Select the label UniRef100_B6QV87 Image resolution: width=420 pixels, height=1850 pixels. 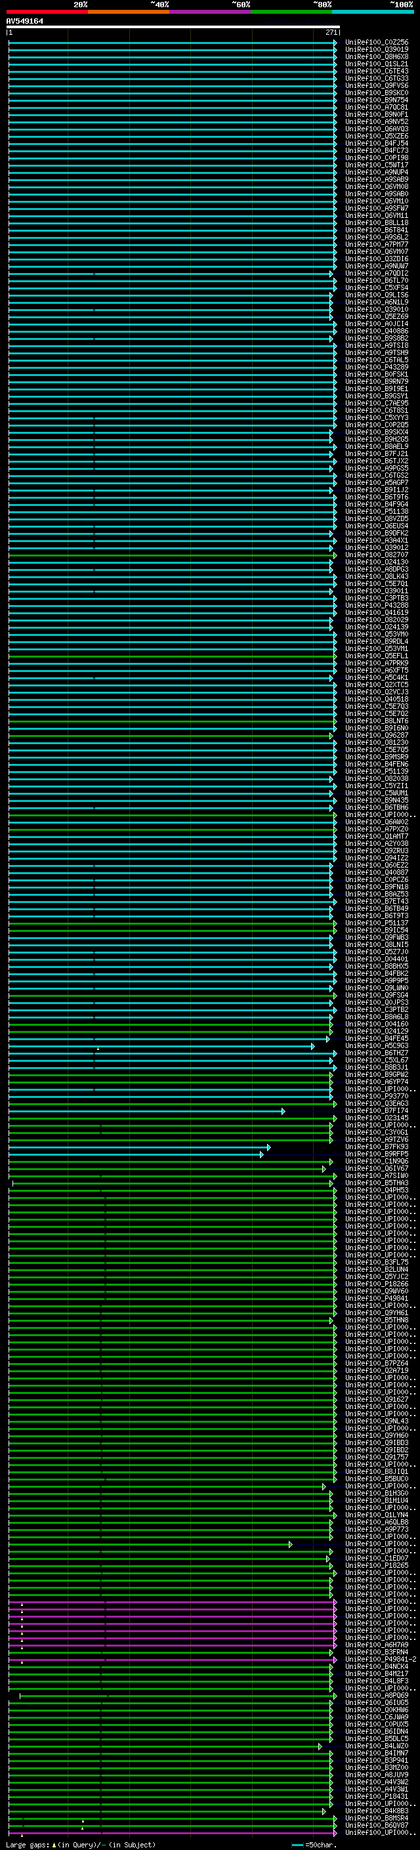click(376, 1825)
